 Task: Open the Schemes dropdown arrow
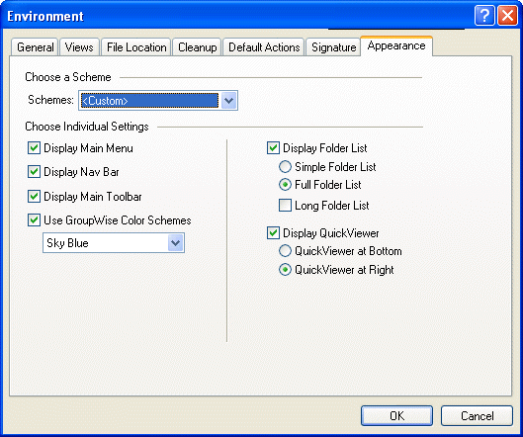(x=228, y=100)
